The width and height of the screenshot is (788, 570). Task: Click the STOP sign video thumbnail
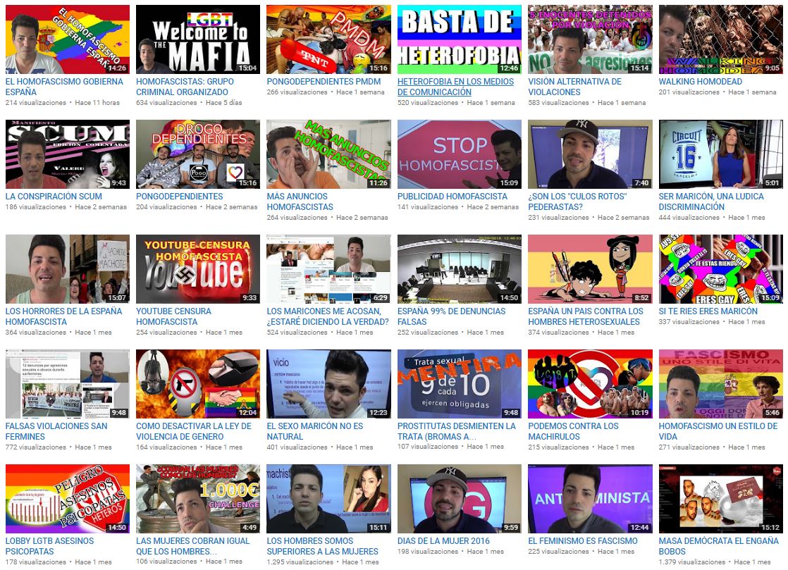459,154
